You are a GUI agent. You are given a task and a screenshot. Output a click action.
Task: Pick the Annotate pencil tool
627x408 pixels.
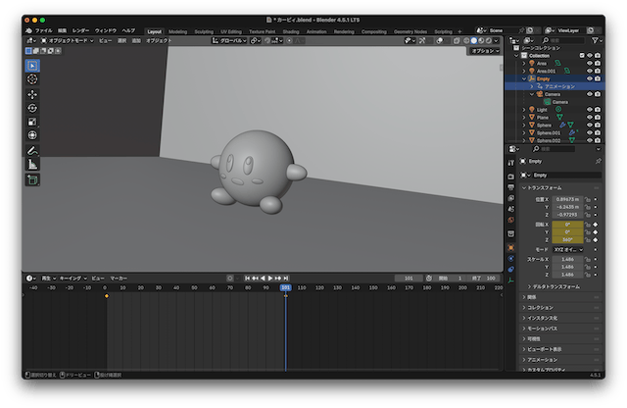coord(32,151)
